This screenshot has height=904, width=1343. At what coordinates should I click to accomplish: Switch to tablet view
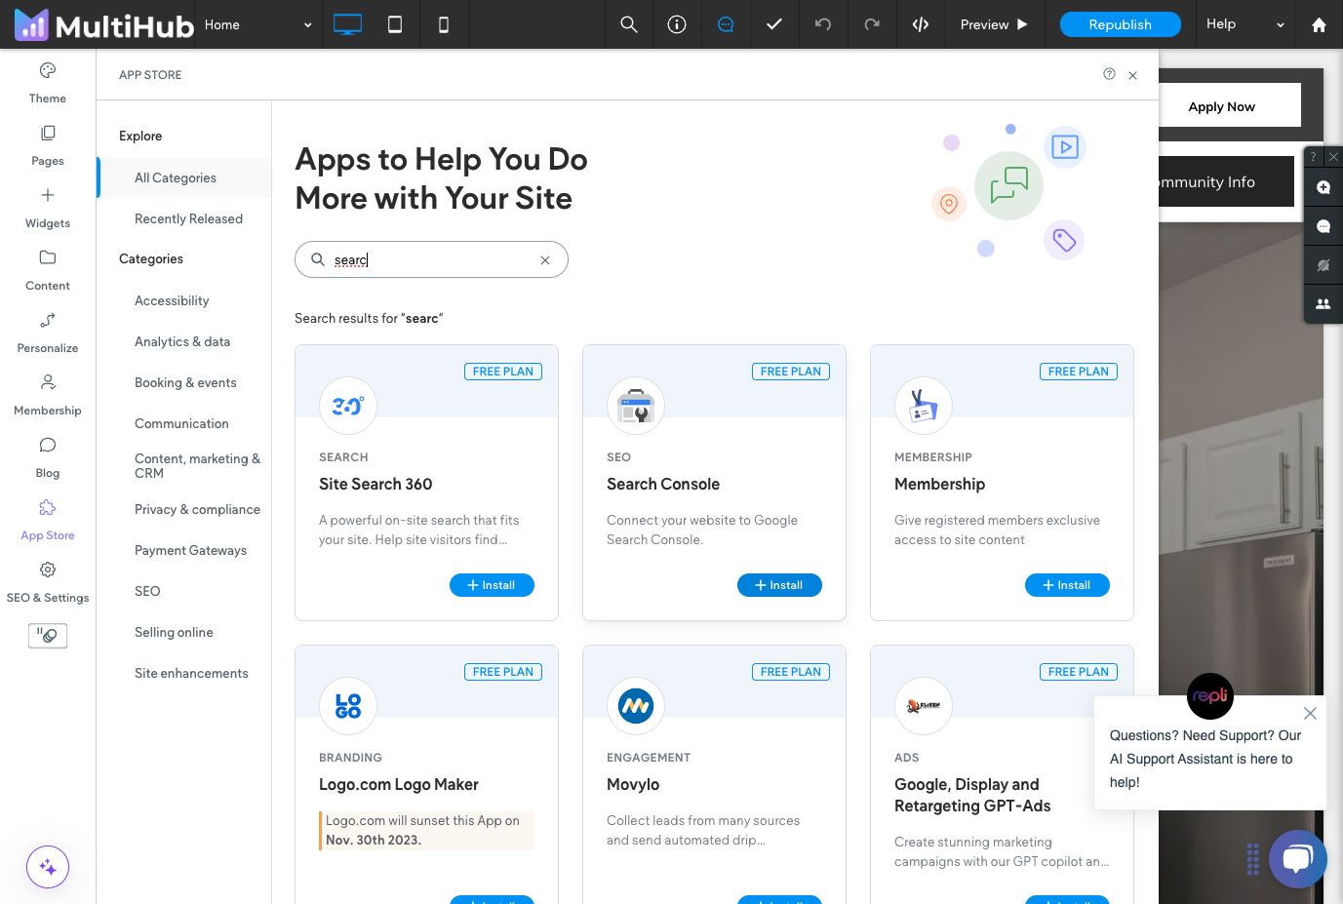[395, 24]
